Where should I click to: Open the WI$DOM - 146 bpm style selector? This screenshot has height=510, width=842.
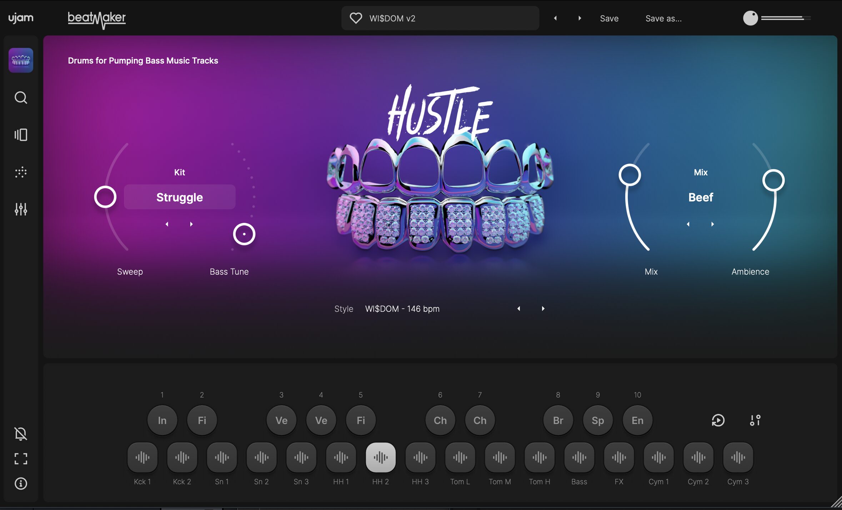pos(402,309)
